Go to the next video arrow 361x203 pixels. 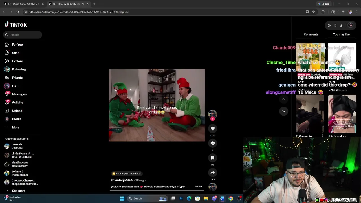pyautogui.click(x=284, y=111)
